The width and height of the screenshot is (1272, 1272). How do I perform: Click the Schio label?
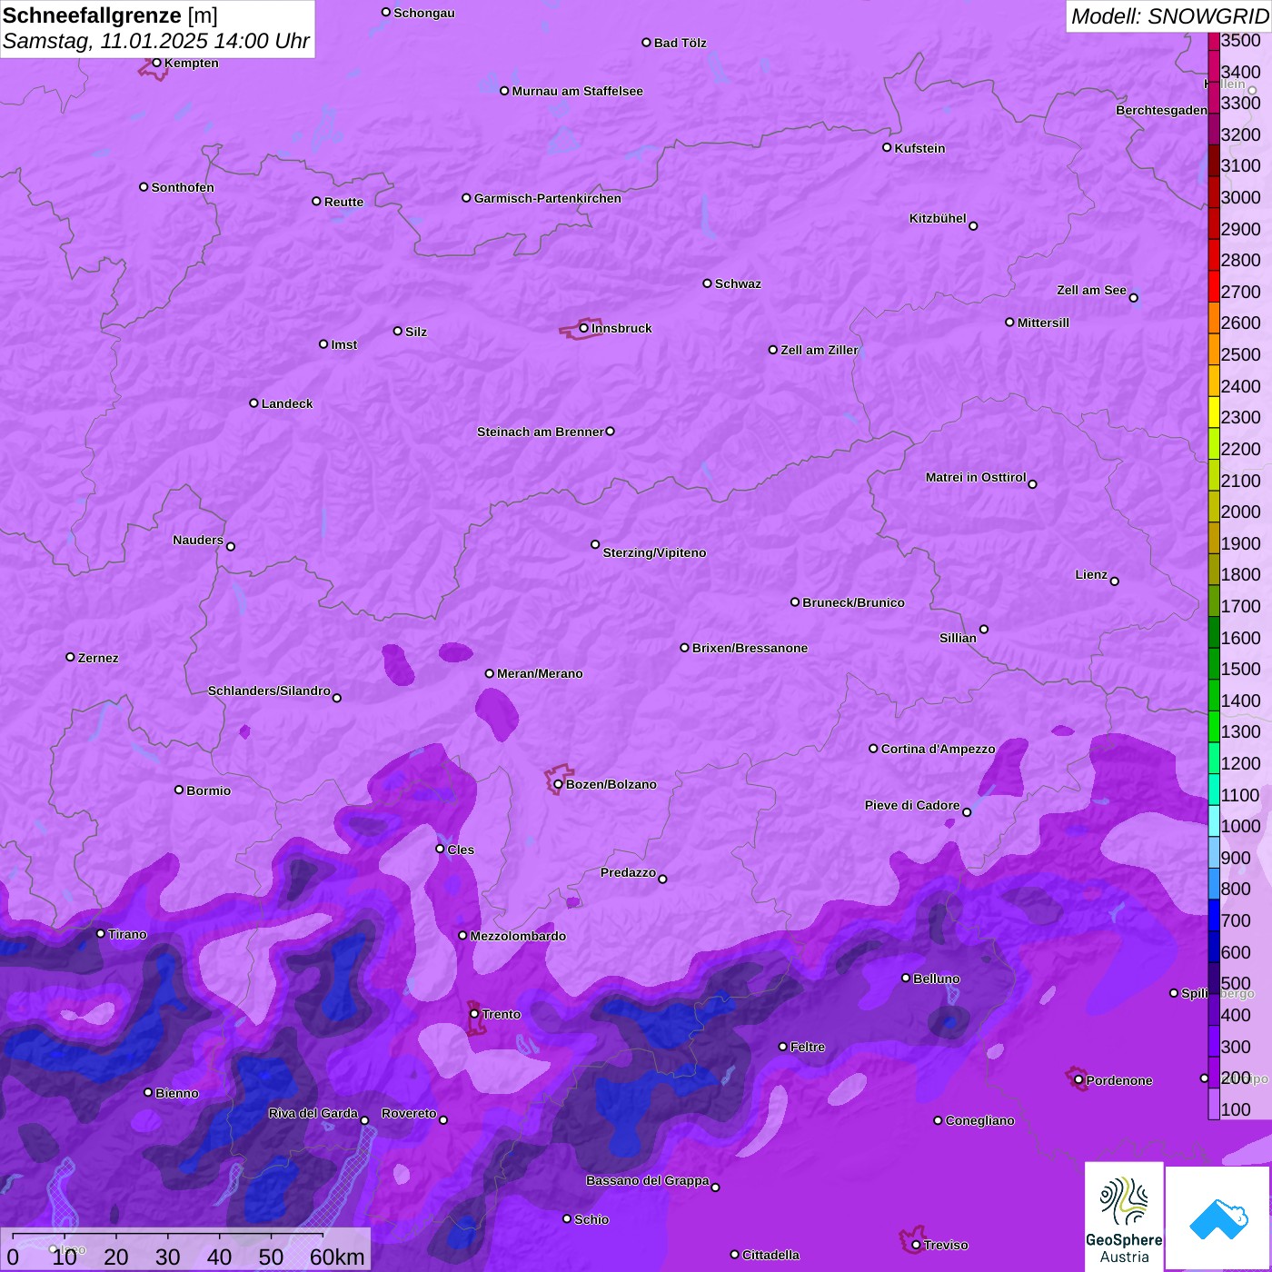(x=591, y=1219)
